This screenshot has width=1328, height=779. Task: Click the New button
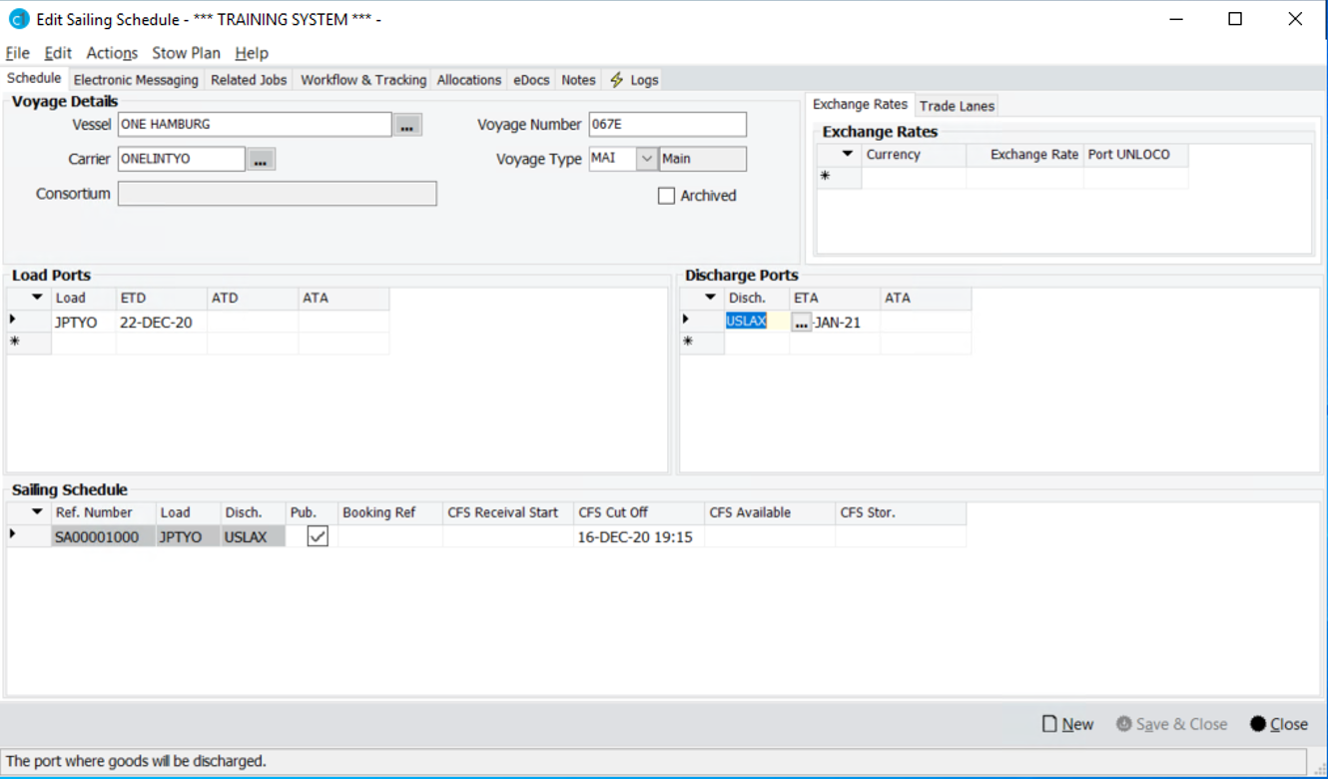coord(1067,724)
